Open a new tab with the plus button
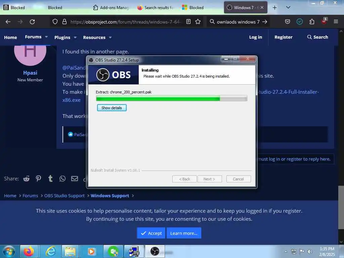The height and width of the screenshot is (258, 344). [274, 8]
